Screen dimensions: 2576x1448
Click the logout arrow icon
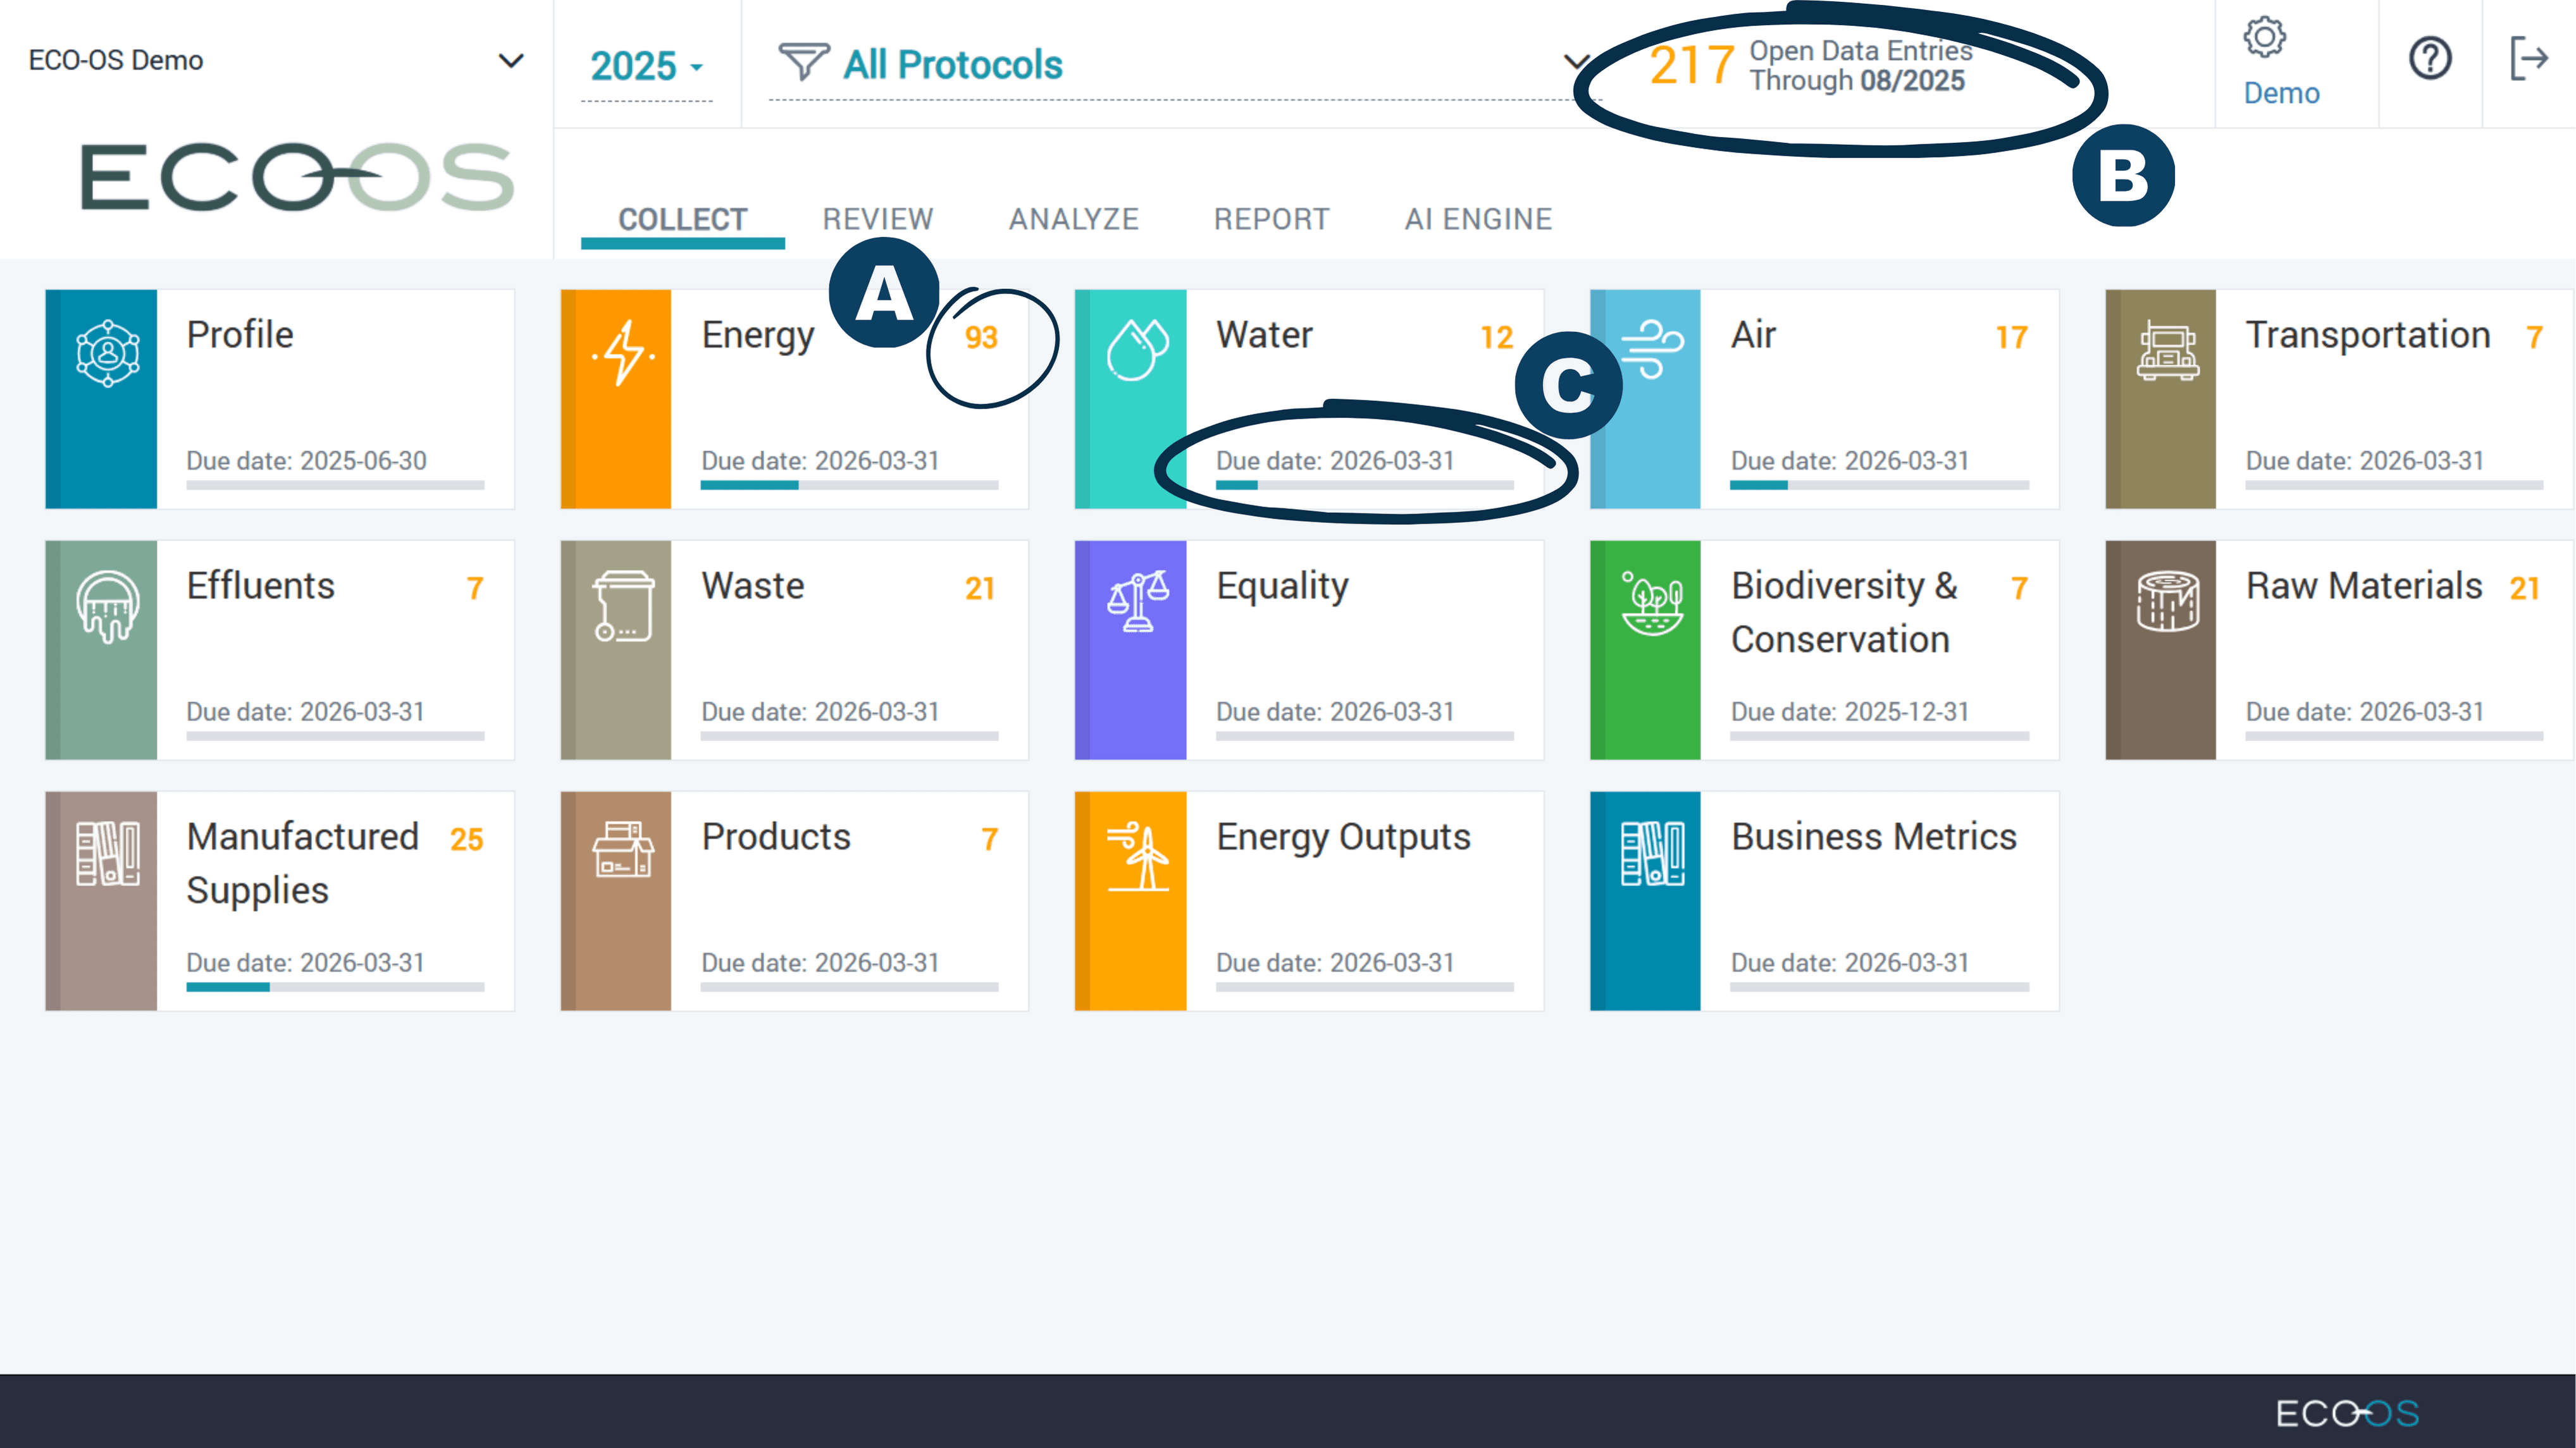click(2529, 59)
